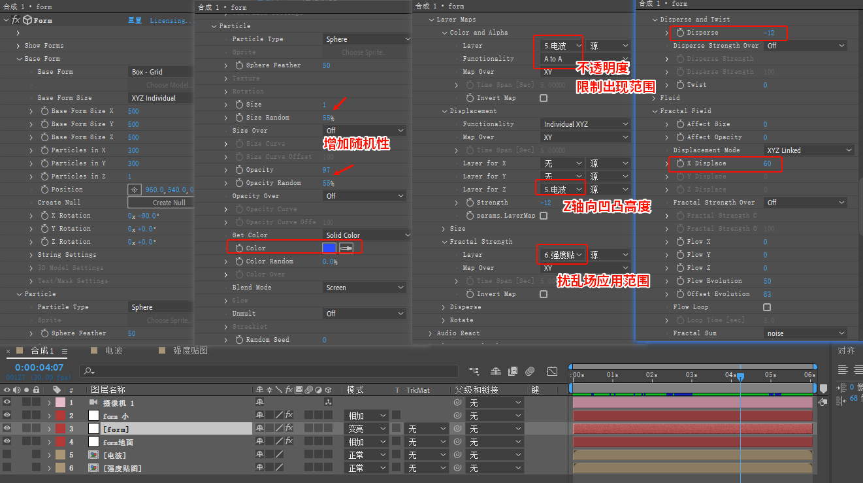Expand the Audio React section
Viewport: 863px width, 483px height.
(x=431, y=333)
